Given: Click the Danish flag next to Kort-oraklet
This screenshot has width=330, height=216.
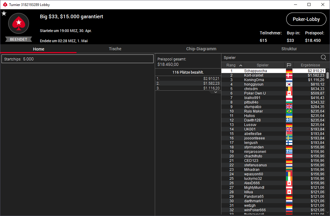Looking at the screenshot, I should point(289,75).
